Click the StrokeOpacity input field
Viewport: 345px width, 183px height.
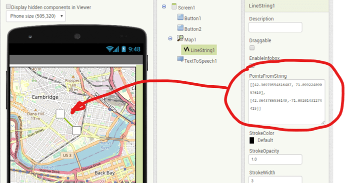(x=275, y=159)
